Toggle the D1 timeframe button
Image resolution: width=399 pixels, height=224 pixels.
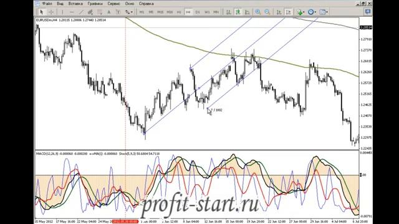[x=198, y=12]
